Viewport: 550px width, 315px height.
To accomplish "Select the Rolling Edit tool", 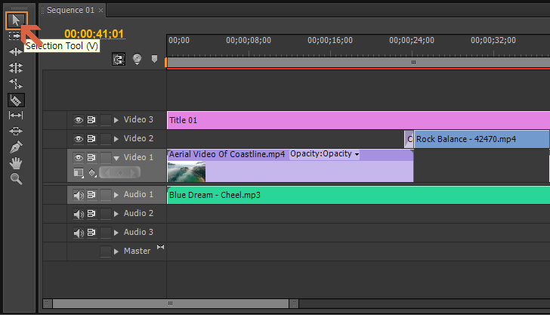I will coord(16,68).
